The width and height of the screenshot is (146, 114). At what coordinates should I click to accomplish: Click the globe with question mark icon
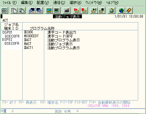point(121,10)
